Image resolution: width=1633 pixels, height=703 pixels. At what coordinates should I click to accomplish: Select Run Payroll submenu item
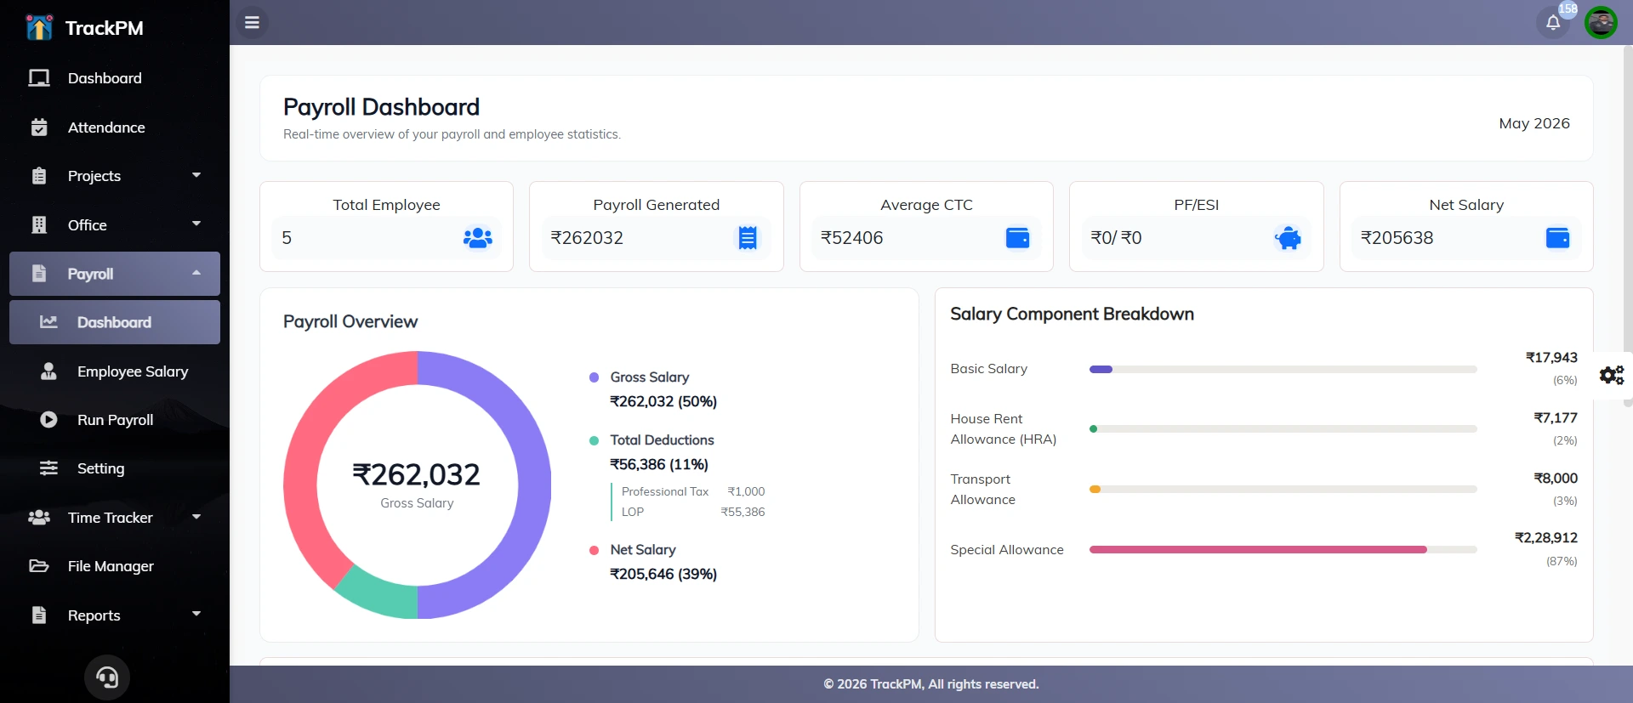pyautogui.click(x=115, y=420)
